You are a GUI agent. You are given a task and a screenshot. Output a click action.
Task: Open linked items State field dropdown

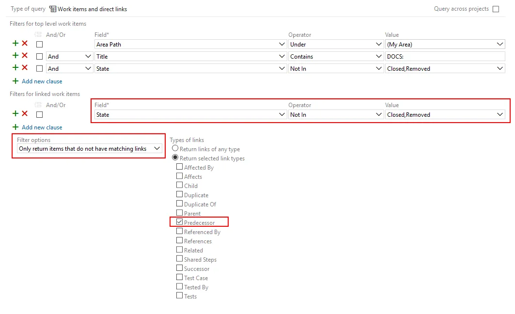[190, 115]
